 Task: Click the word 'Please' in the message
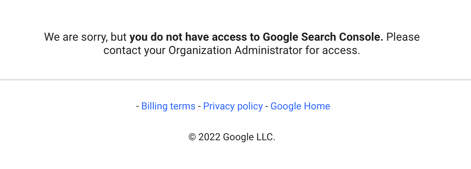pos(403,37)
